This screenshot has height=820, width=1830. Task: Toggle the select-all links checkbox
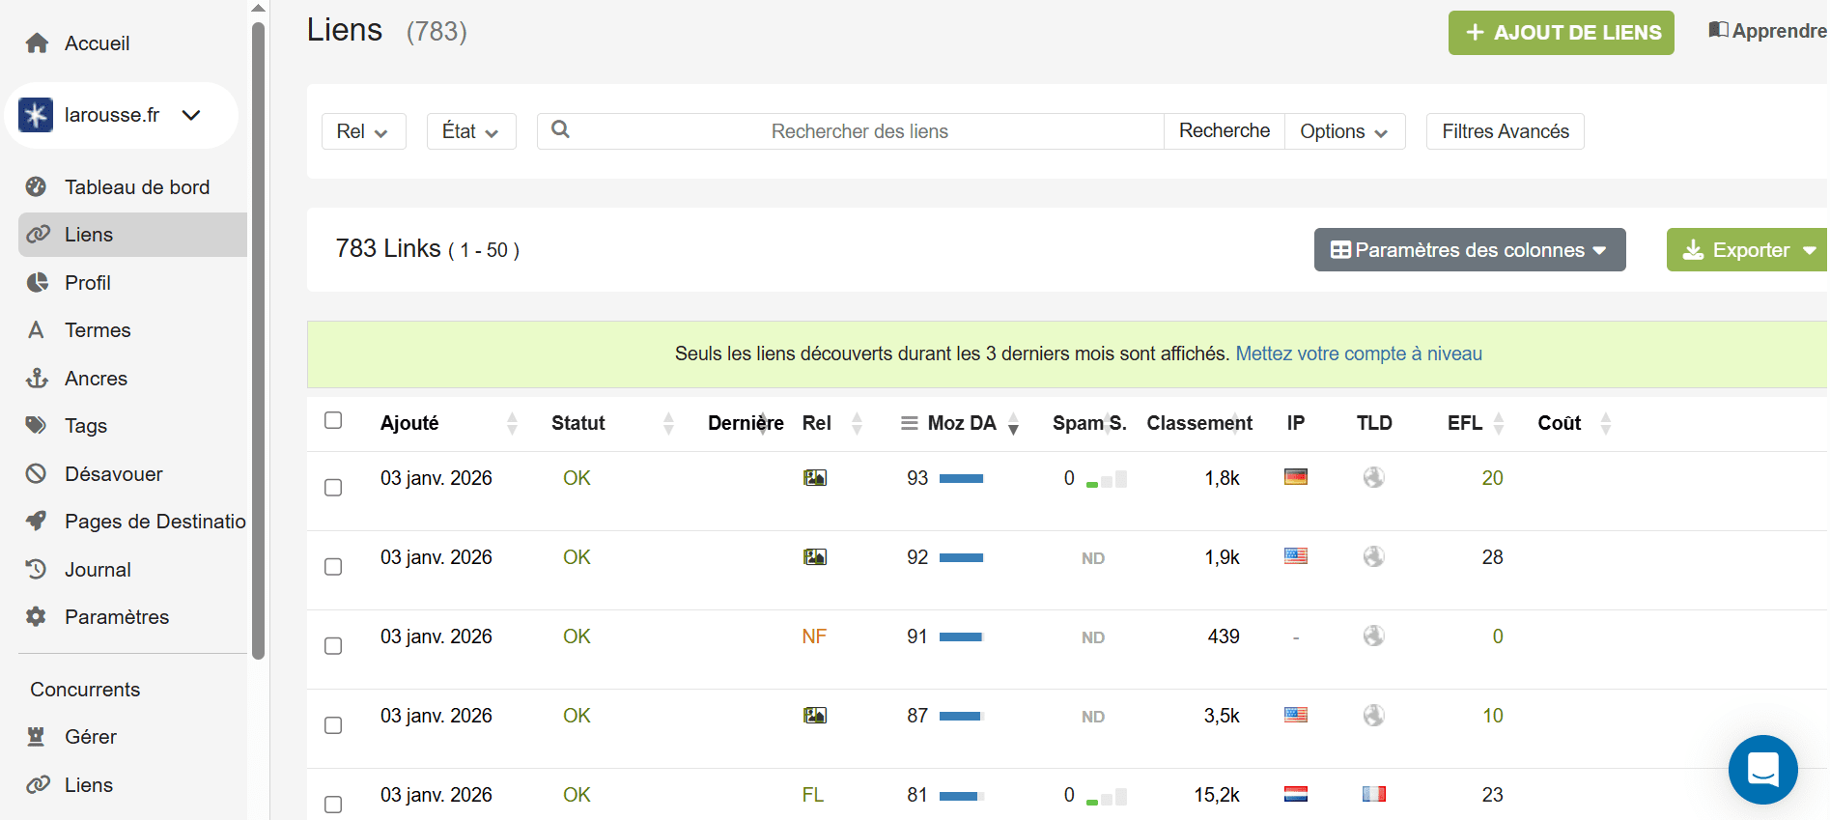(333, 420)
